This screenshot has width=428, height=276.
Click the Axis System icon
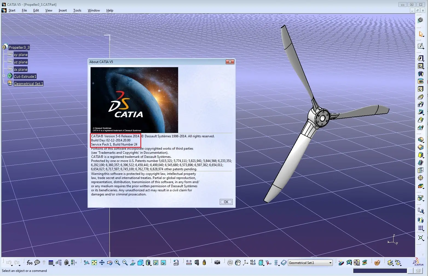245,263
